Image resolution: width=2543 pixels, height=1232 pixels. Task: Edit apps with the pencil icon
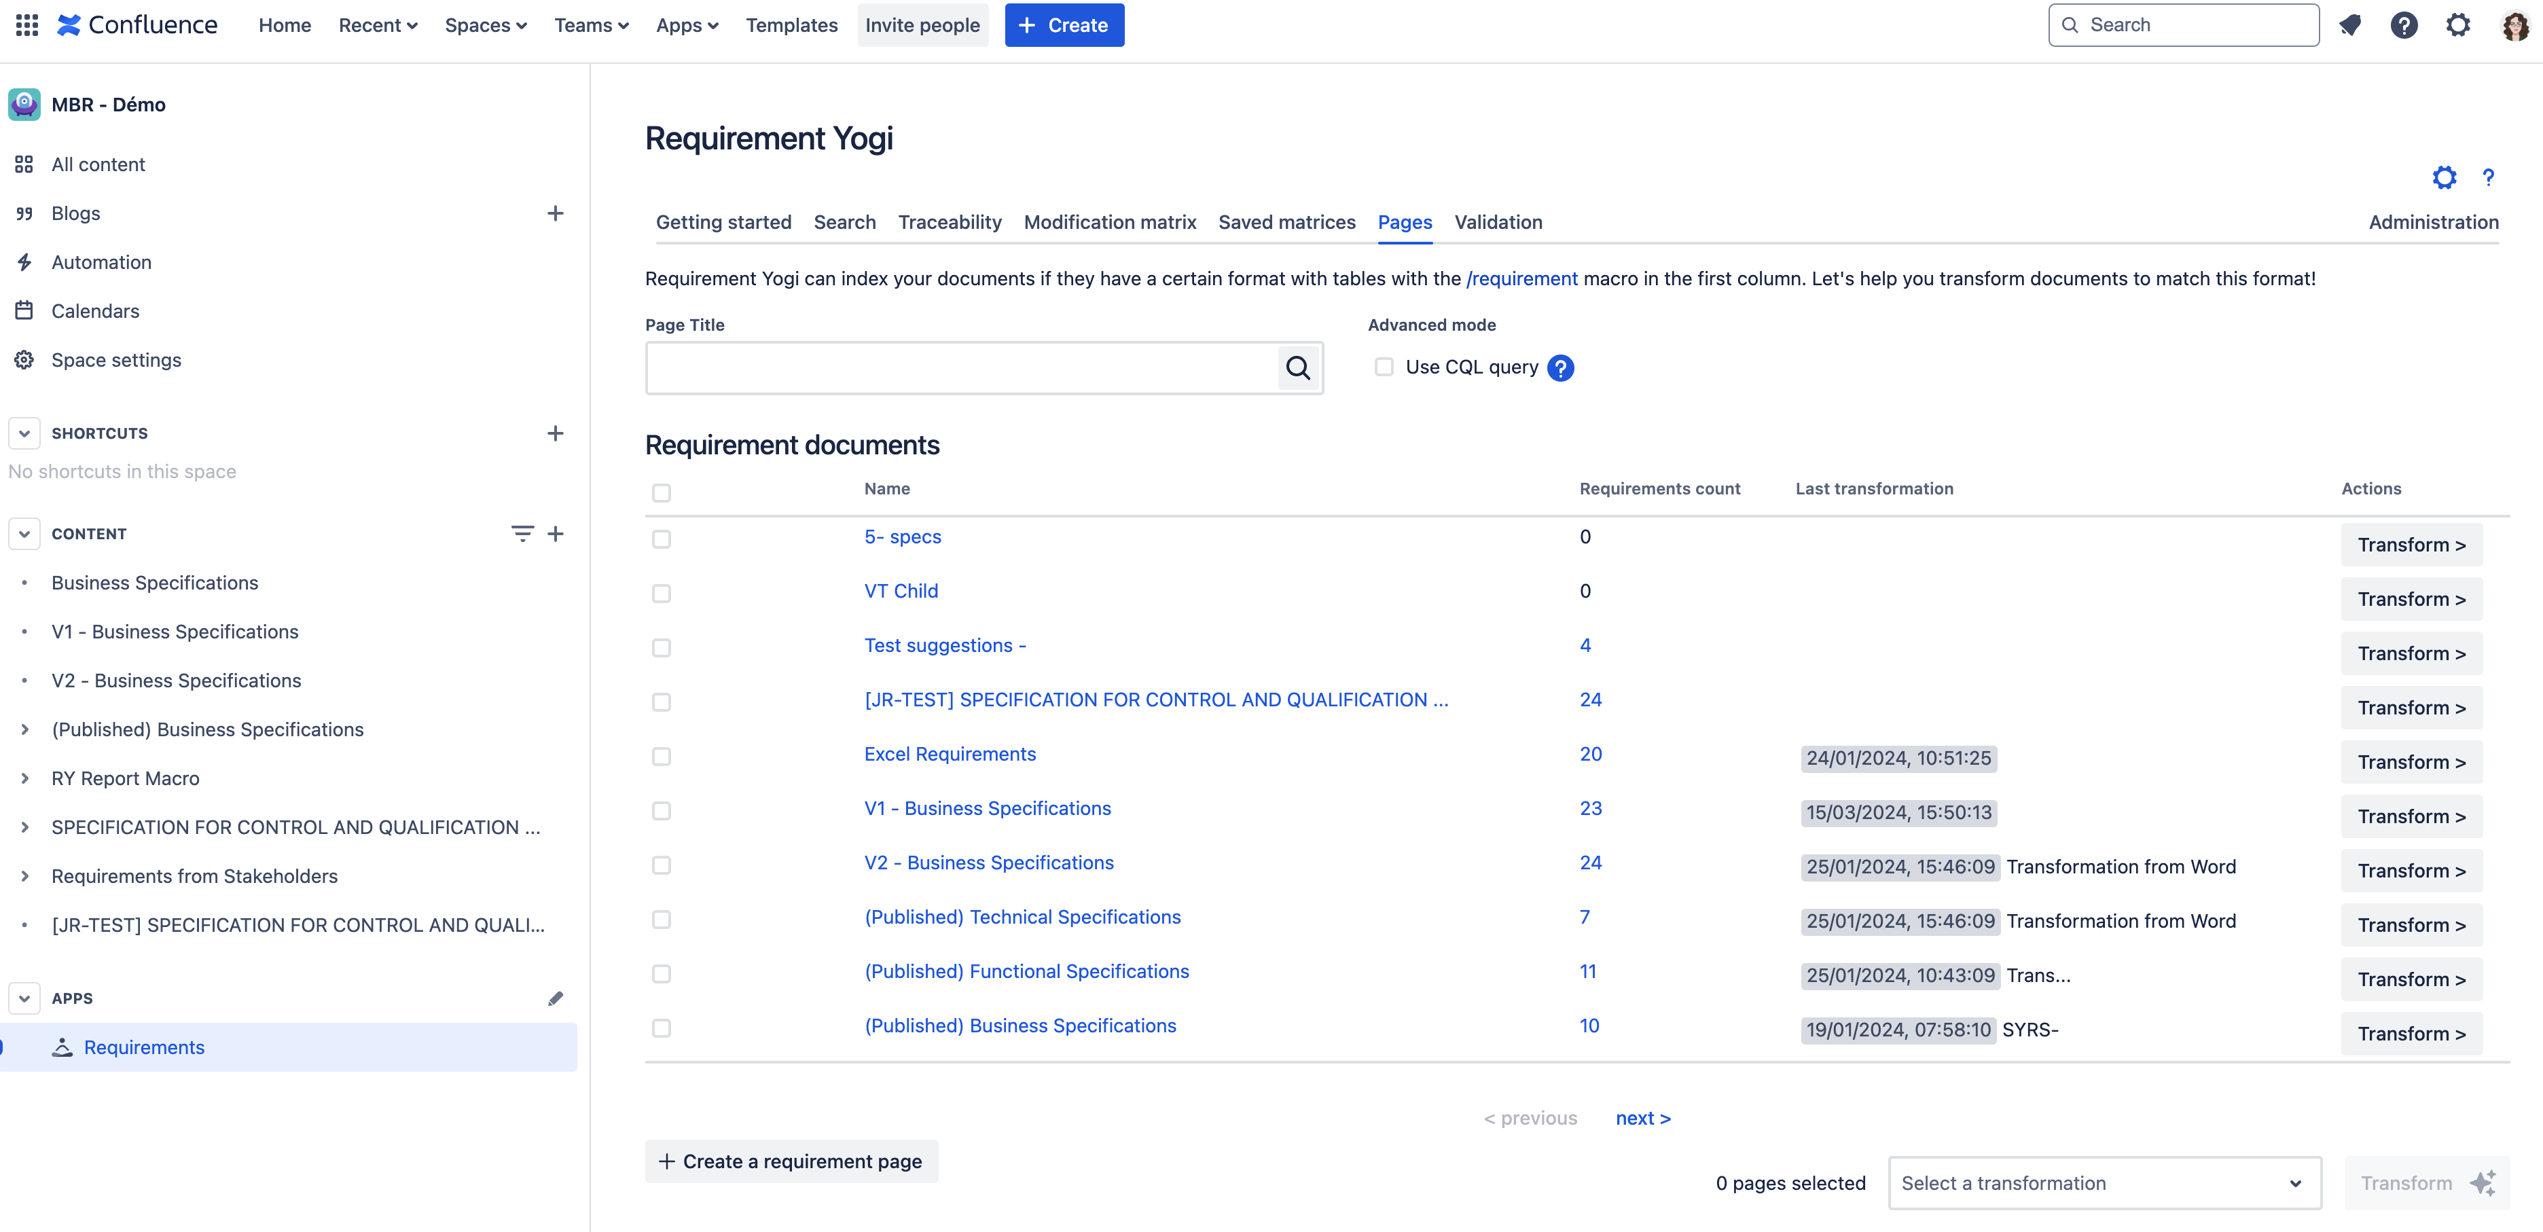tap(555, 999)
